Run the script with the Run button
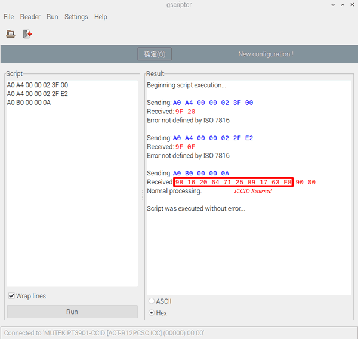Viewport: 358px width, 339px height. pyautogui.click(x=72, y=312)
